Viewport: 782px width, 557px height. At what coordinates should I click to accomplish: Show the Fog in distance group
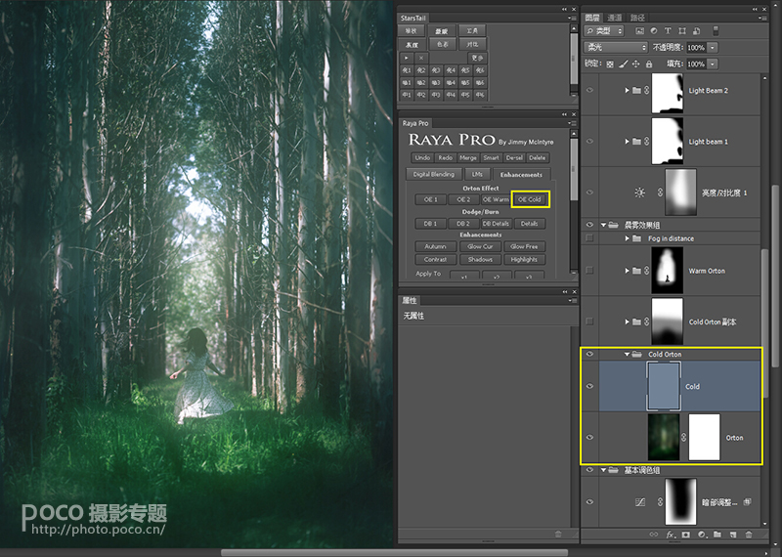click(590, 237)
